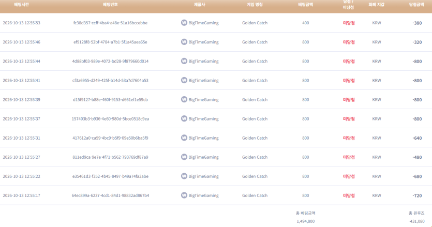Click bet number cf3a6955-d249-425f-b14d-53a7d7604a53
The image size is (432, 227).
pyautogui.click(x=110, y=81)
